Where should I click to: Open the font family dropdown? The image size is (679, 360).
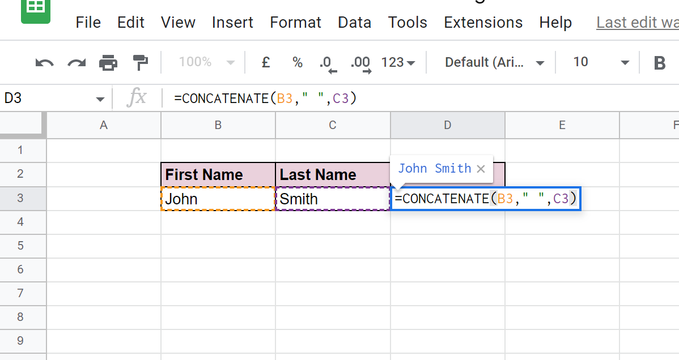click(493, 62)
